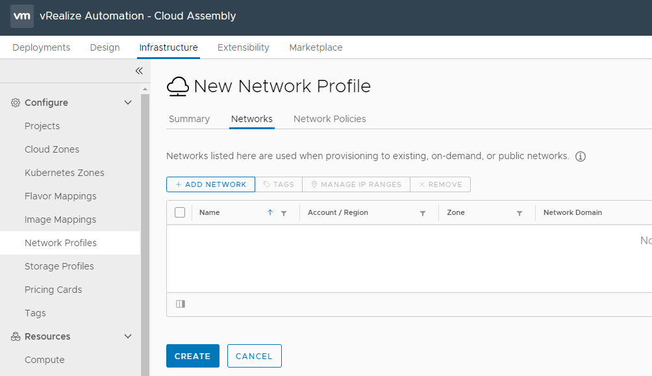
Task: Collapse the Configure section chevron
Action: [128, 103]
